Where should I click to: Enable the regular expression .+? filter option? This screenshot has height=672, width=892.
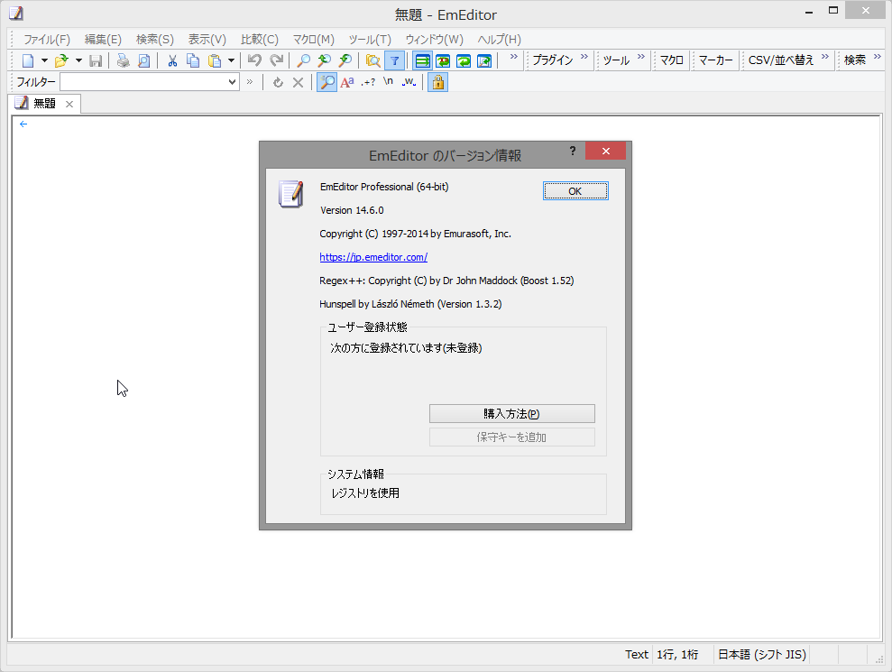coord(367,82)
